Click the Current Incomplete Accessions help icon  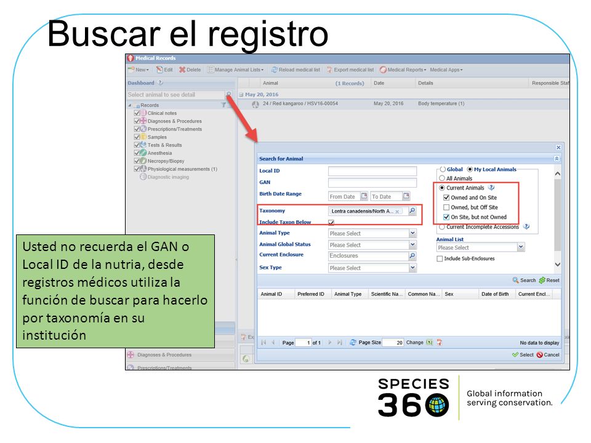(x=526, y=226)
